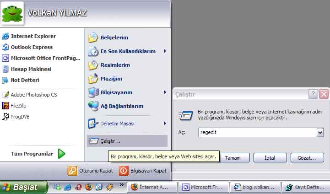Click the Photoshop feather icon

[x=5, y=95]
